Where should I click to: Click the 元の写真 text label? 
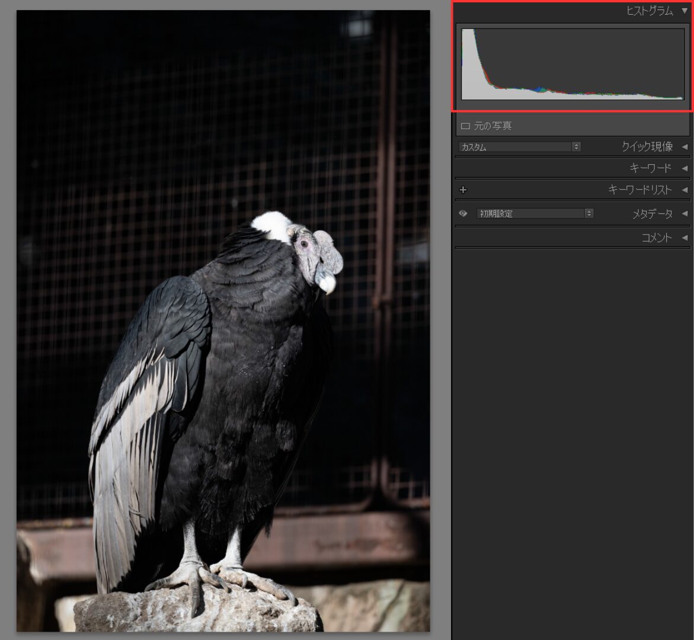point(492,126)
